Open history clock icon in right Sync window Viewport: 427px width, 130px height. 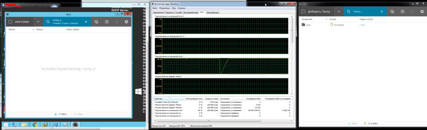(x=403, y=11)
